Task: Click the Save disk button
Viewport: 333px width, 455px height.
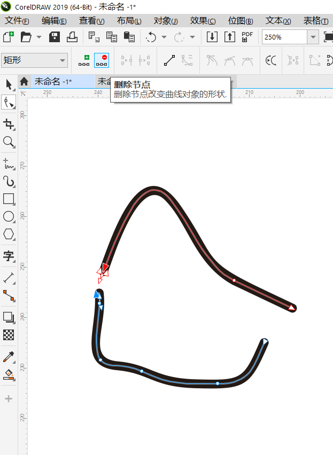Action: pos(55,37)
